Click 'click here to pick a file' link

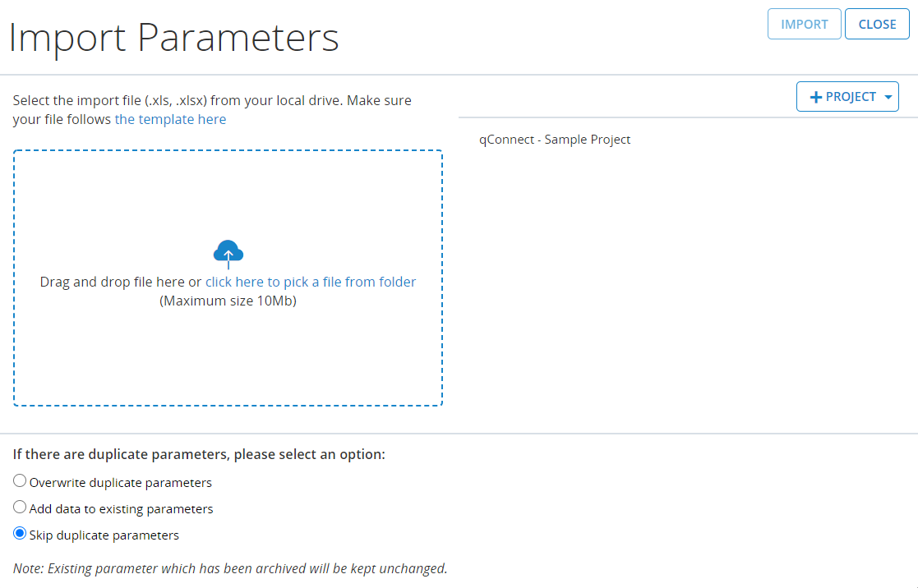[x=310, y=282]
